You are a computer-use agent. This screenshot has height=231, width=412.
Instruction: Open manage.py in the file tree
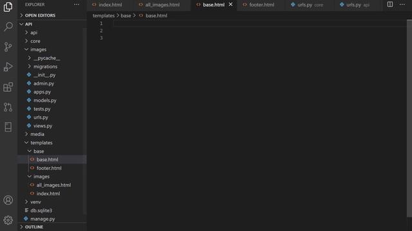(52, 219)
